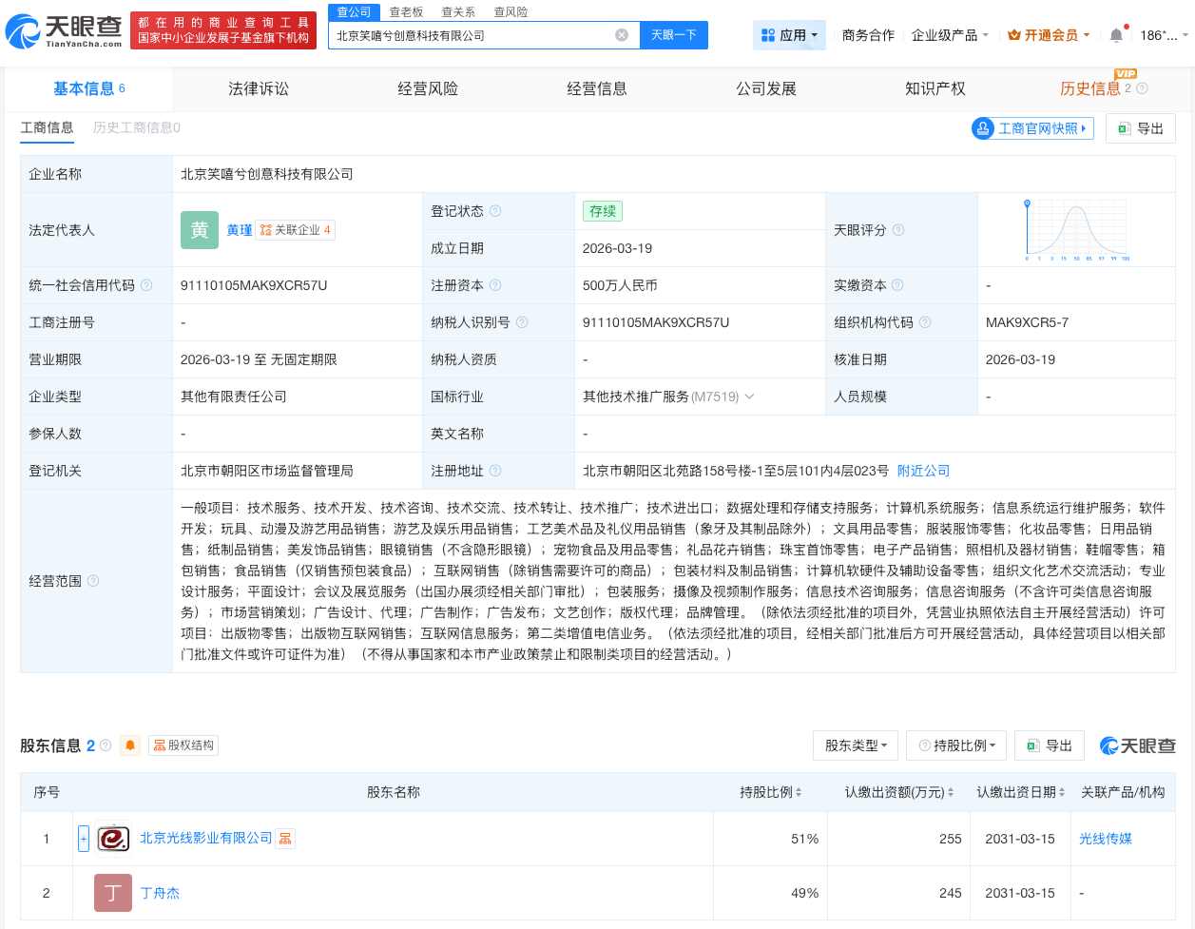Clear the search box using the X icon

(622, 35)
